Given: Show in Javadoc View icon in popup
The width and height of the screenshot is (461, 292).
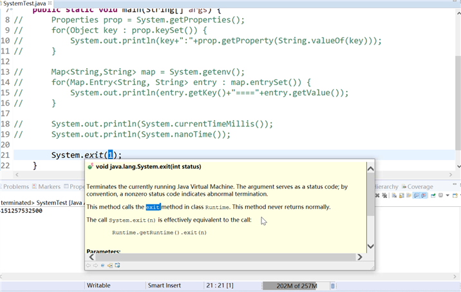Looking at the screenshot, I should pyautogui.click(x=102, y=266).
